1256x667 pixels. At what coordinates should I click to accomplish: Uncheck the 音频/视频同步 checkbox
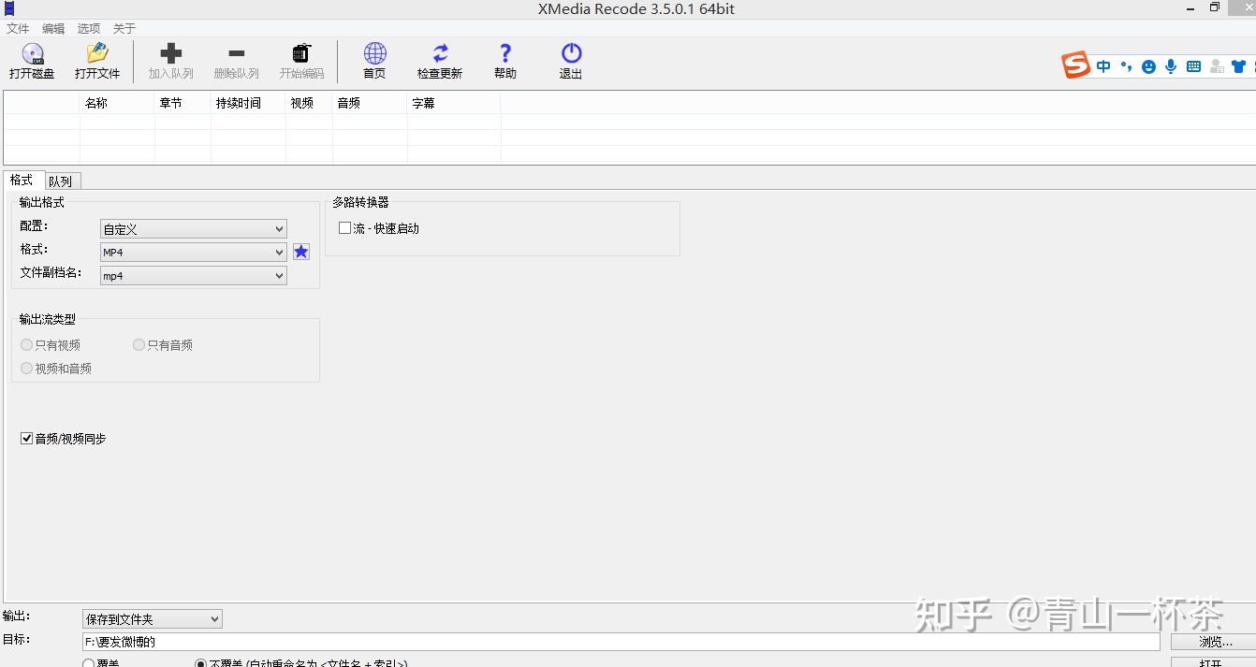(26, 438)
